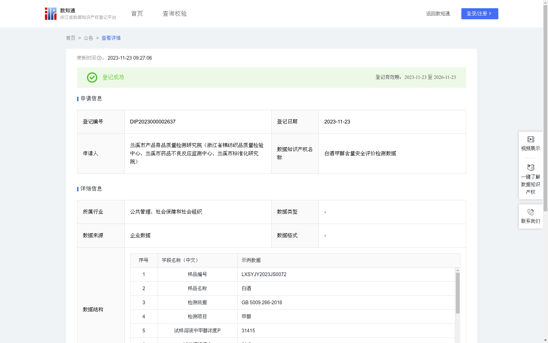This screenshot has width=548, height=343.
Task: Click the 联系我们 label in side panel
Action: click(x=531, y=221)
